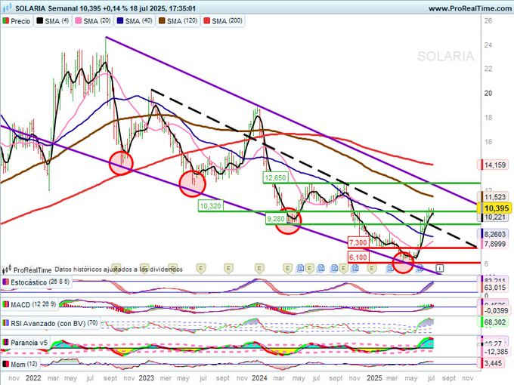Click the 9,280 support level label
514x385 pixels.
(276, 219)
